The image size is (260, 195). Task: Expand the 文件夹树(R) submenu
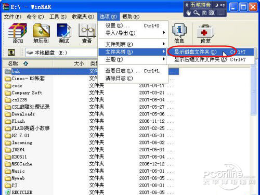click(133, 52)
